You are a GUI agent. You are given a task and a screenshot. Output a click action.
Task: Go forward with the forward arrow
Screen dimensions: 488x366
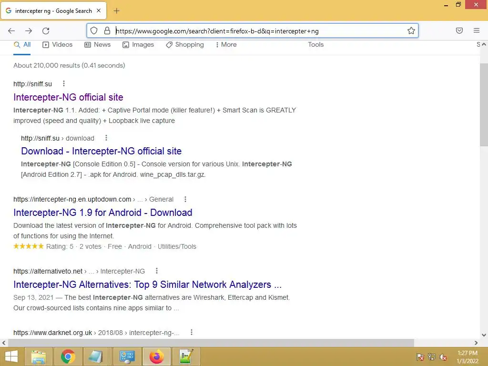(29, 31)
